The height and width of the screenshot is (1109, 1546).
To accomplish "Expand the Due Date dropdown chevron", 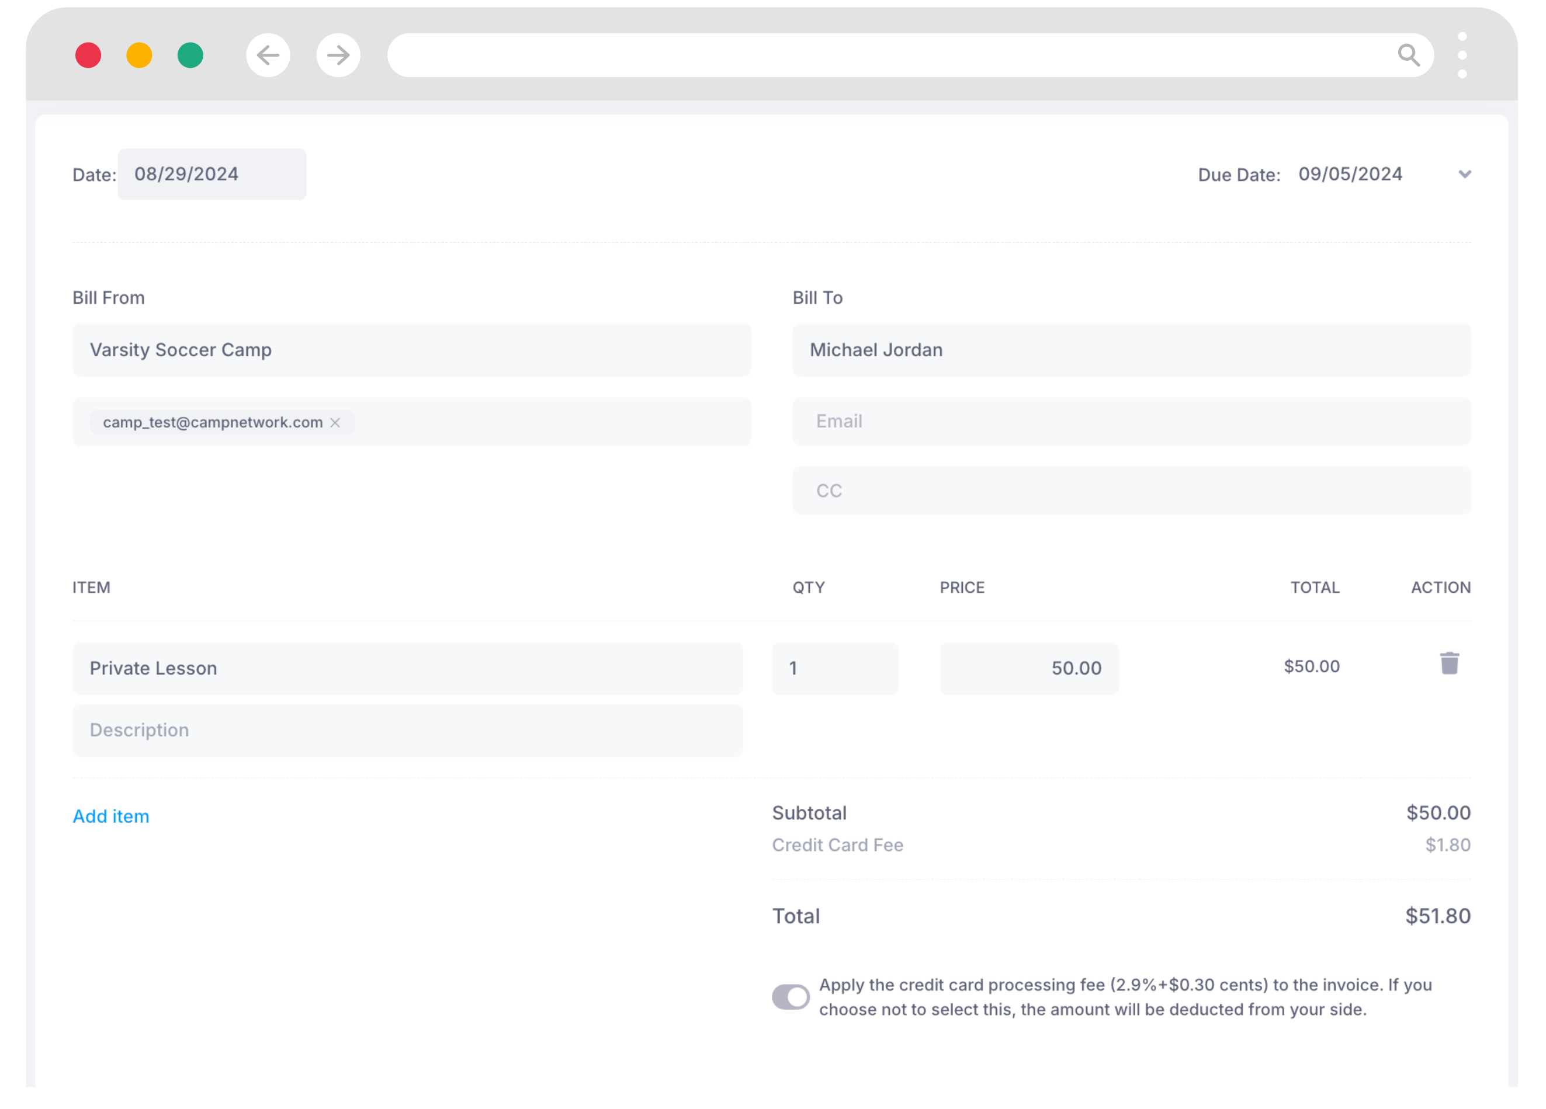I will point(1464,175).
